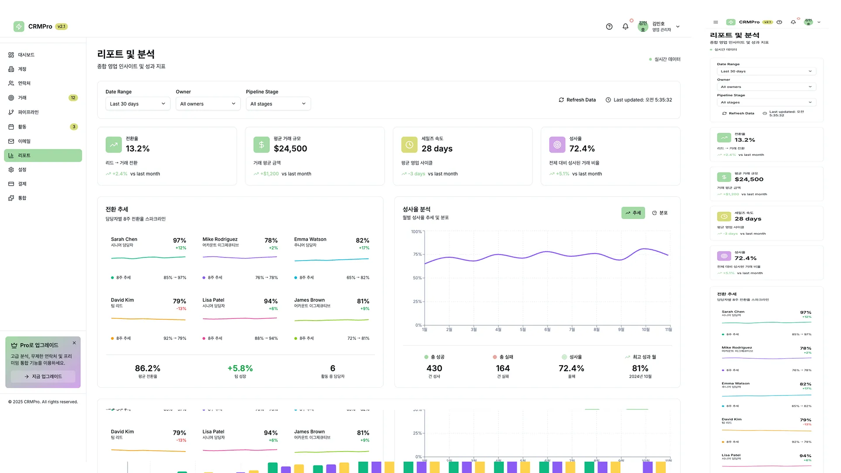Click the purple 성사율 trend line in chart
Image resolution: width=841 pixels, height=473 pixels.
pyautogui.click(x=546, y=255)
